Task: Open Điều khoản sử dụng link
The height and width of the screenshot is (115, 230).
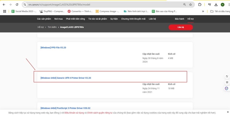Action: point(74,113)
